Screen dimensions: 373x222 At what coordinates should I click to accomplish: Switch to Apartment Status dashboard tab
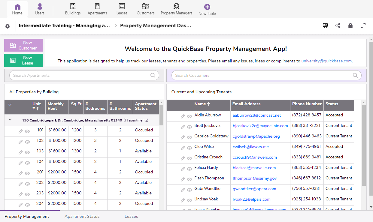click(x=82, y=216)
